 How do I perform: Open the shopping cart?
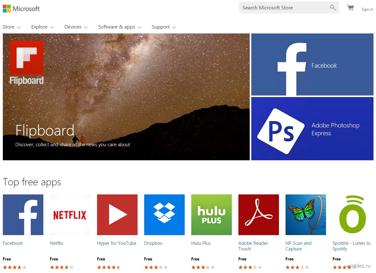[350, 8]
